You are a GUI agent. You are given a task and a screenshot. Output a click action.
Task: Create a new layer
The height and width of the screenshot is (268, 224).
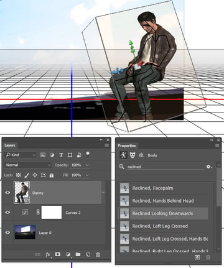(88, 254)
